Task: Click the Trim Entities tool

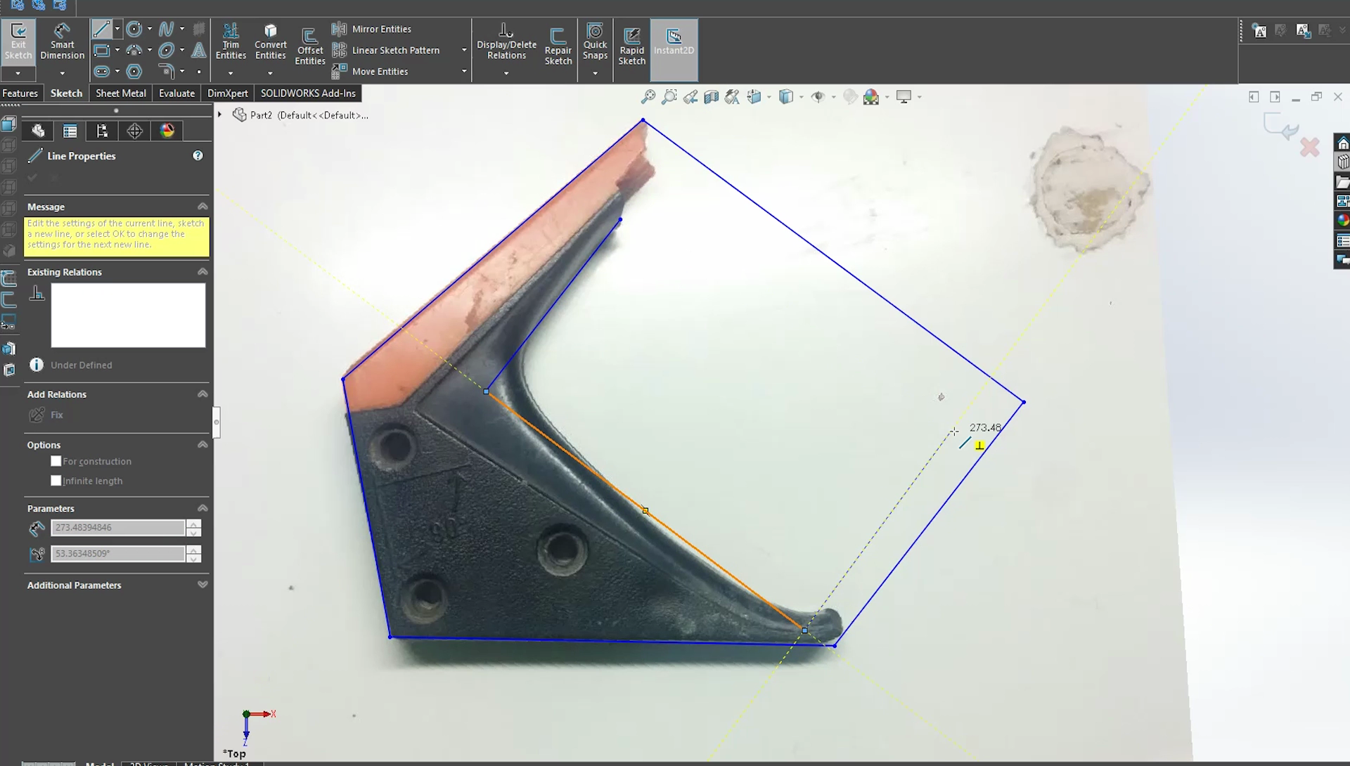Action: pyautogui.click(x=231, y=41)
